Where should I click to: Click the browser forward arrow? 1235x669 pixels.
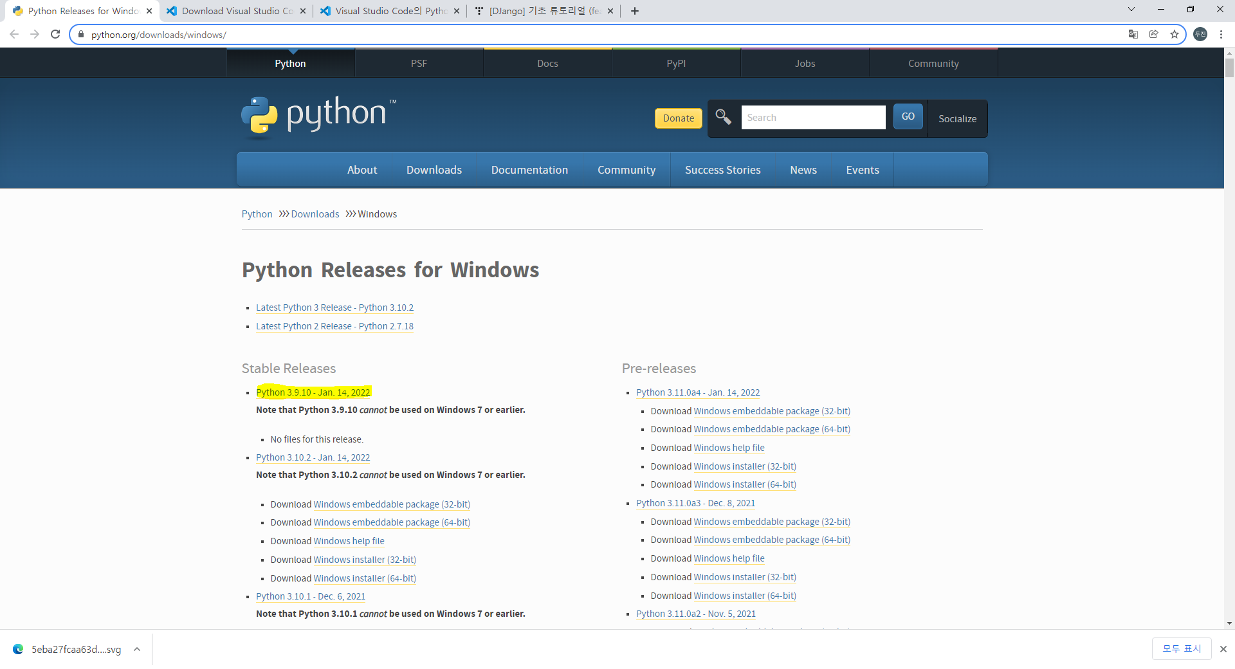click(x=35, y=34)
